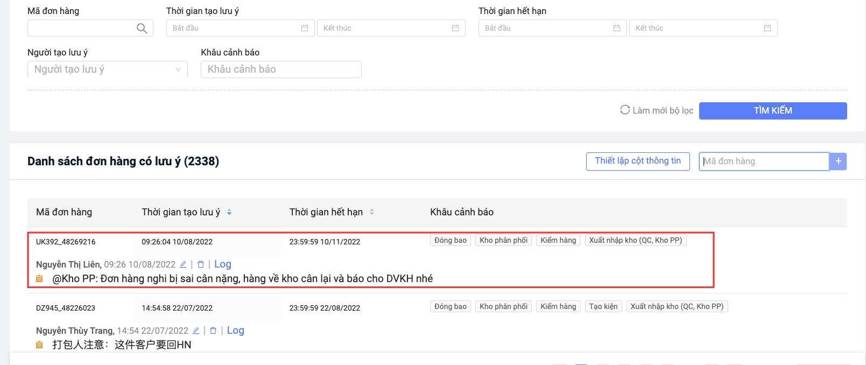Viewport: 866px width, 365px height.
Task: Click edit pencil icon for Nguyễn Thùy Trang note
Action: point(196,331)
